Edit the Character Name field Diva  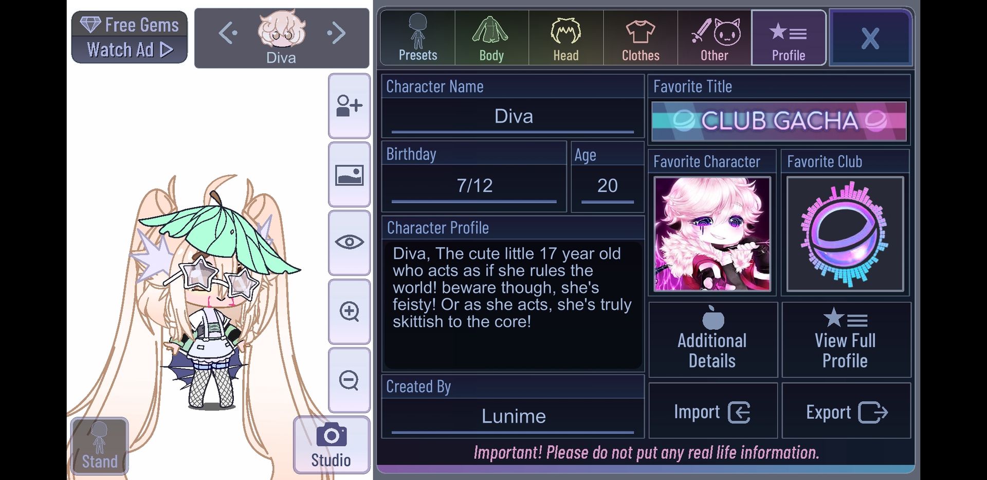pyautogui.click(x=513, y=117)
